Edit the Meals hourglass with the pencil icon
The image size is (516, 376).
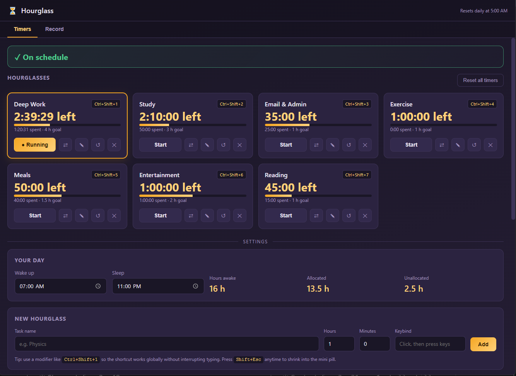(x=82, y=216)
